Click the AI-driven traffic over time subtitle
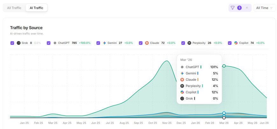 point(27,34)
